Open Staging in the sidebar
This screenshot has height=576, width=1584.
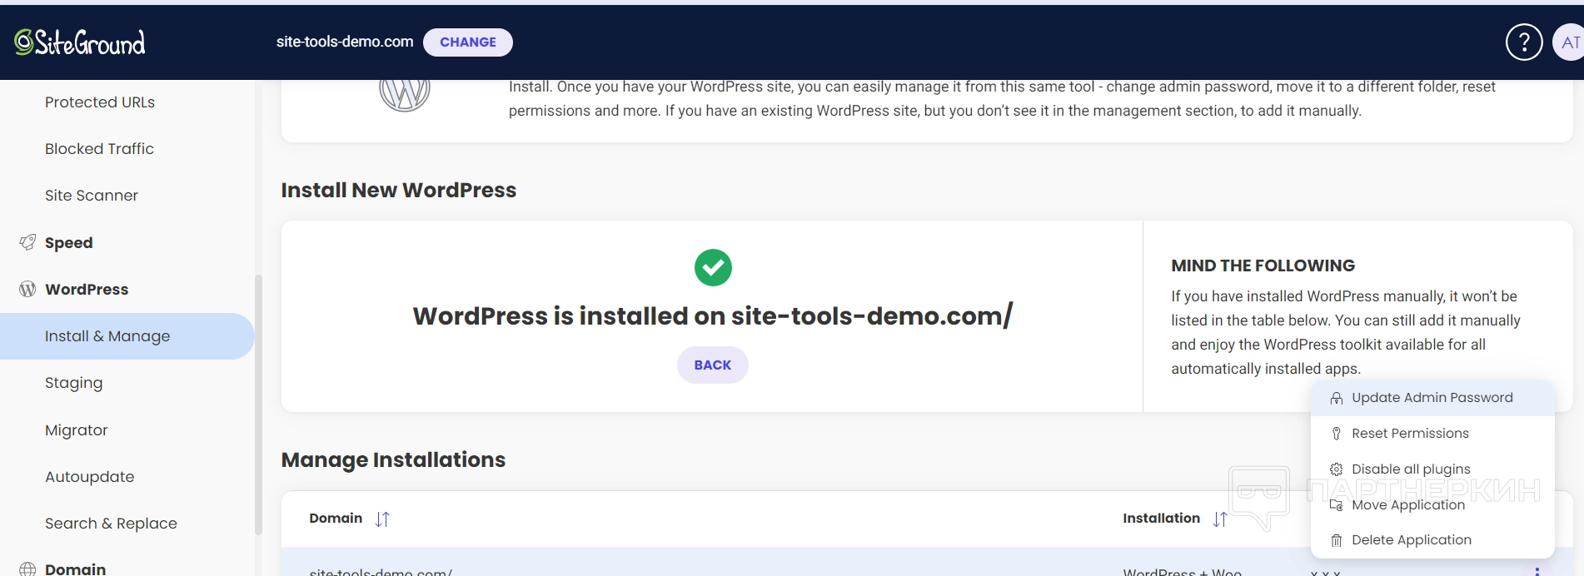pyautogui.click(x=74, y=383)
